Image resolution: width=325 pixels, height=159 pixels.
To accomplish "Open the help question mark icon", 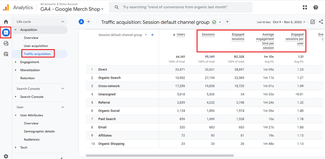I will pos(316,7).
